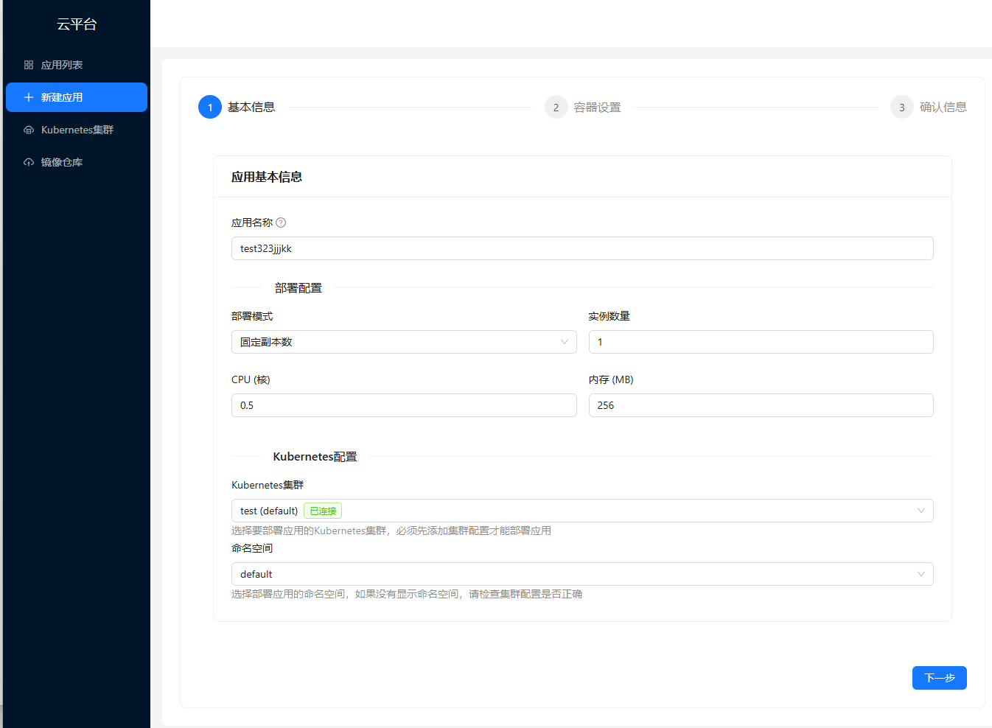
Task: Click the 云平台 title in the sidebar
Action: point(77,24)
